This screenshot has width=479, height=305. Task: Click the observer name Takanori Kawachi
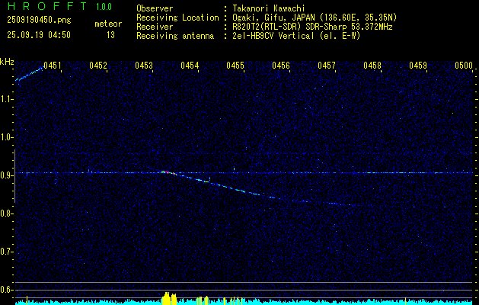click(270, 8)
